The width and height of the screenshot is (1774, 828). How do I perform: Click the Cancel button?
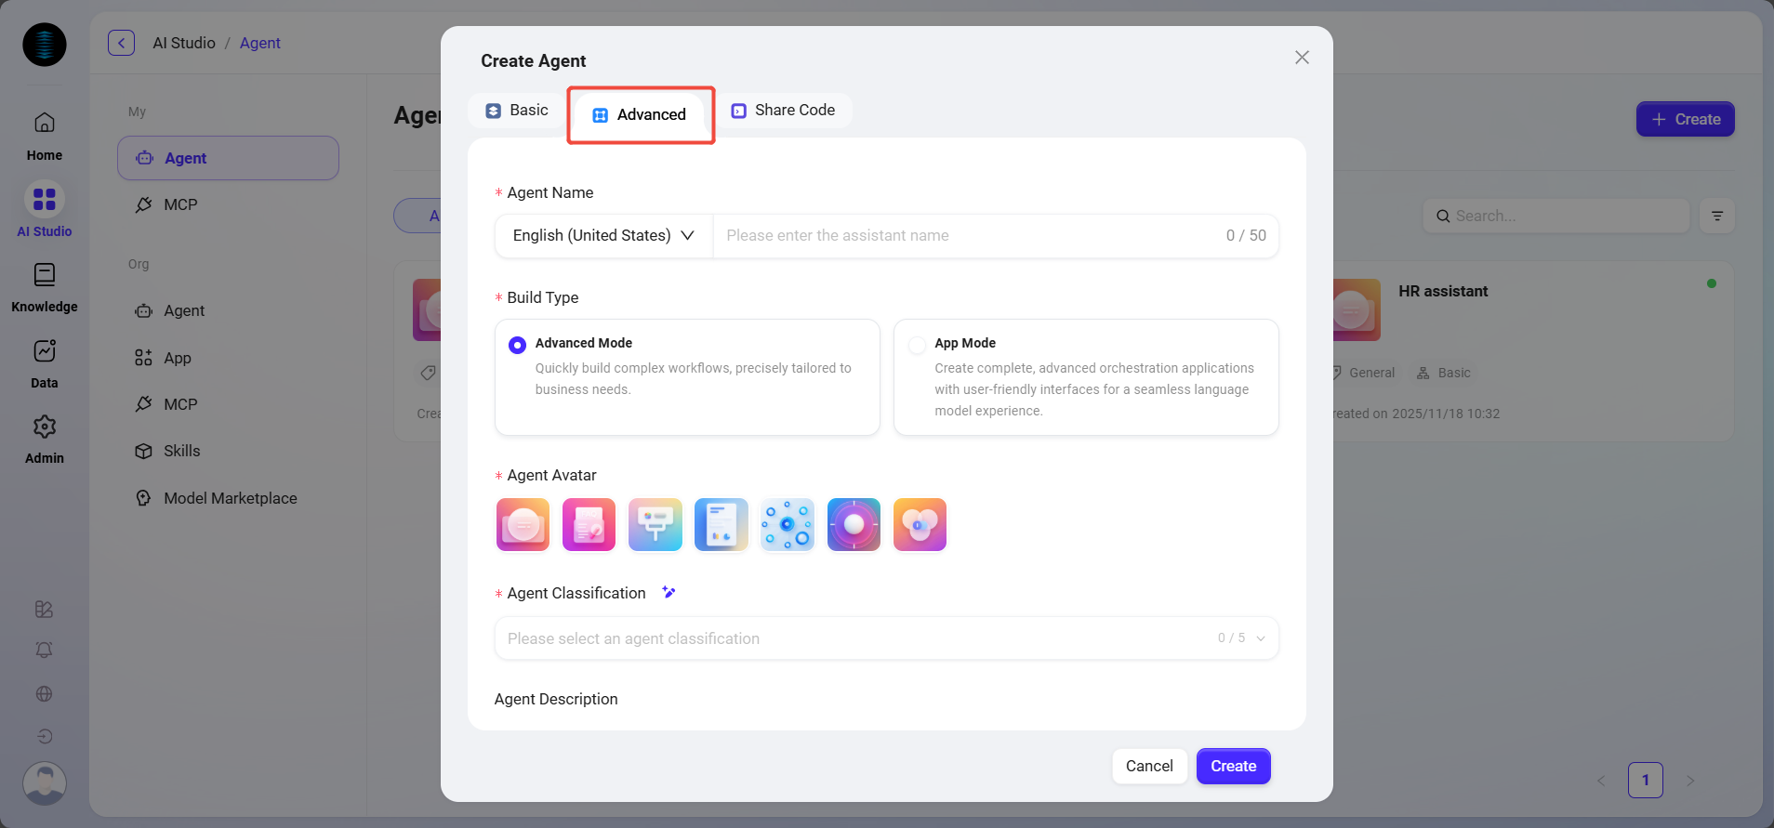(x=1149, y=766)
